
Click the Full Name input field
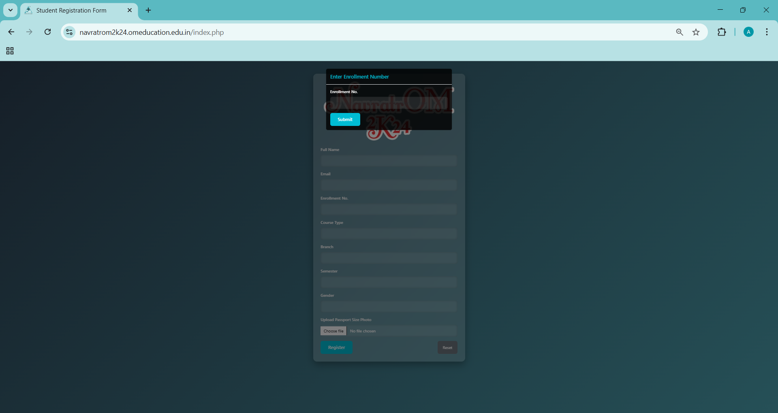click(x=389, y=161)
